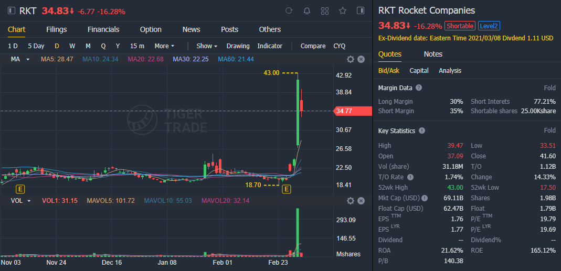
Task: Click the refresh icon in the header
Action: [289, 10]
